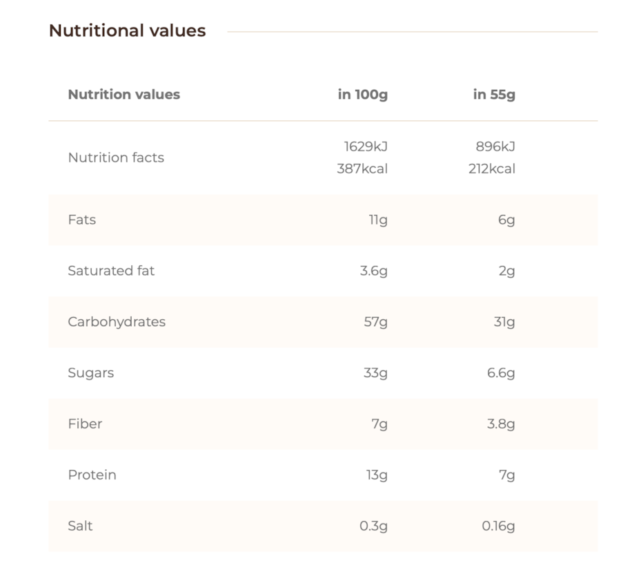621x570 pixels.
Task: Click the in 55g column header
Action: (x=494, y=95)
